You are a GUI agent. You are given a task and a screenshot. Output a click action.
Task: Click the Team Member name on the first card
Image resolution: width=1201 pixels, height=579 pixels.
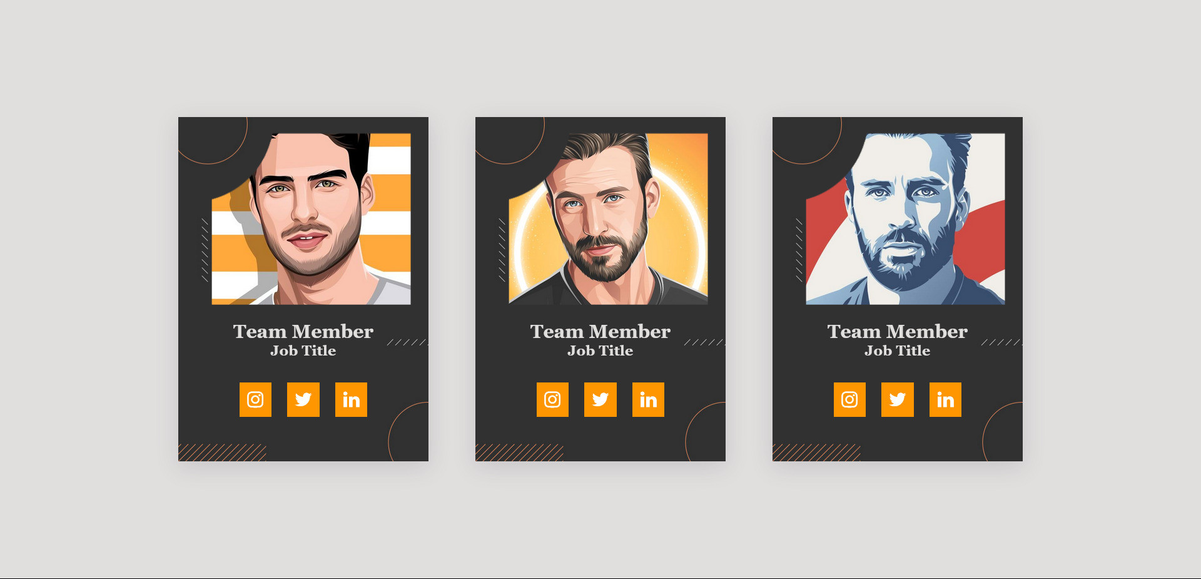(x=303, y=331)
